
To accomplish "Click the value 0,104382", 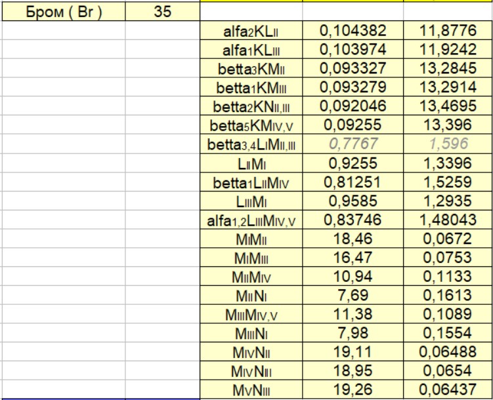I will [353, 31].
